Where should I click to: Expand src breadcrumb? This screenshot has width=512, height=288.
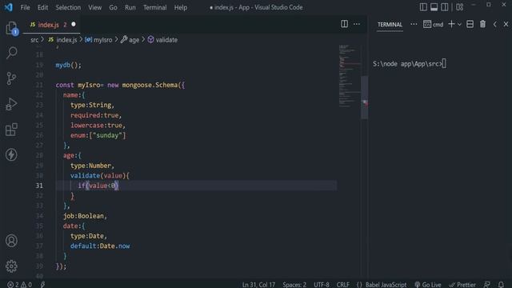(34, 40)
